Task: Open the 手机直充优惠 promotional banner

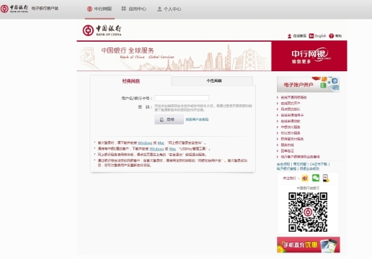Action: (309, 245)
